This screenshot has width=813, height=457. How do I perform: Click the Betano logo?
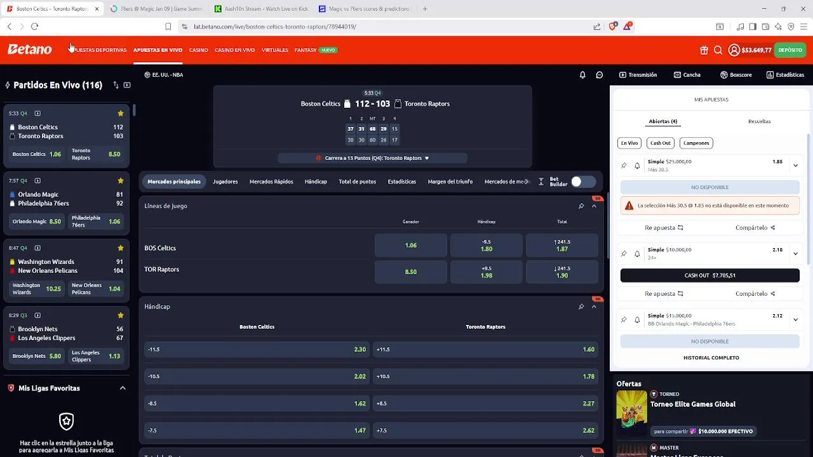30,50
